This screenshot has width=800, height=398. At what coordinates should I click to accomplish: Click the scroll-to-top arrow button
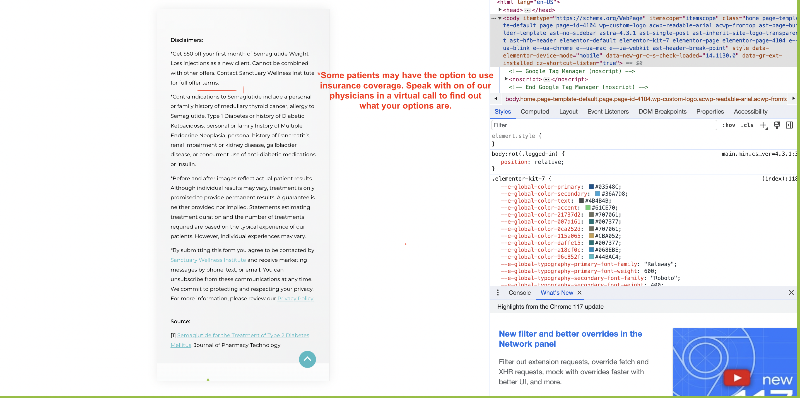307,359
